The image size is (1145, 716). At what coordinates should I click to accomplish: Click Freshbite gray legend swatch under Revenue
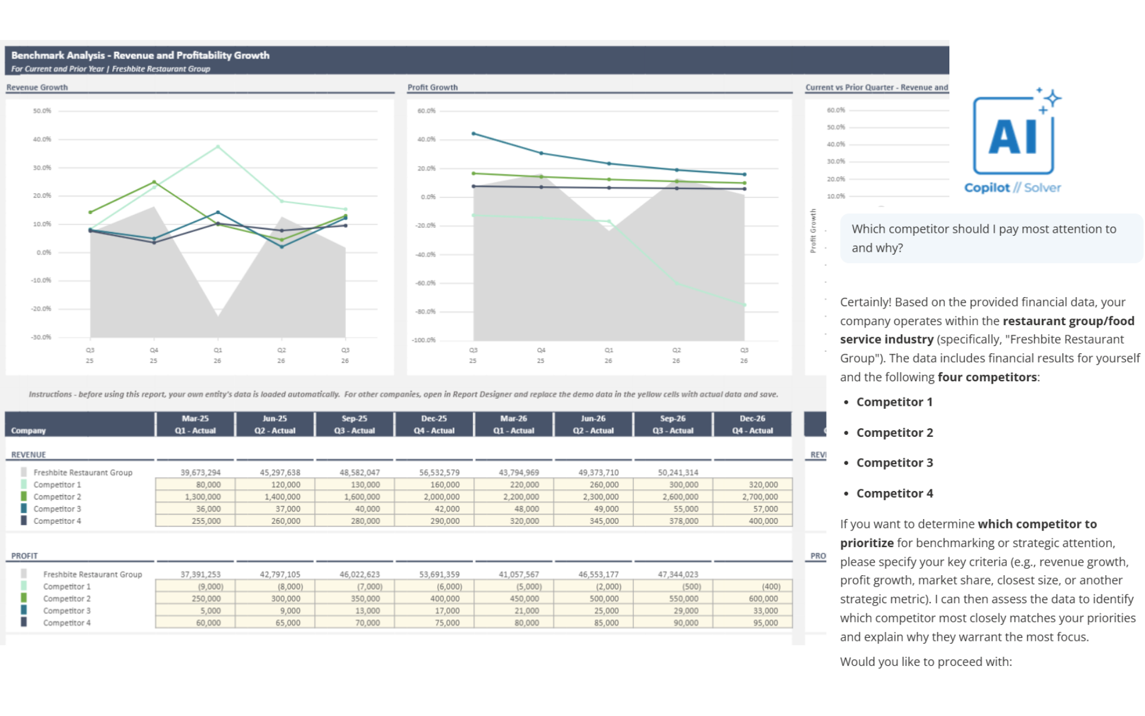24,472
